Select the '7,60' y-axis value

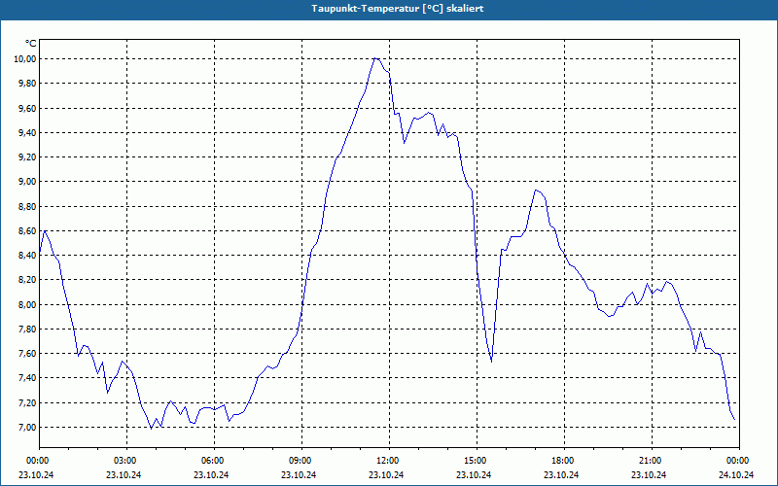coord(28,354)
